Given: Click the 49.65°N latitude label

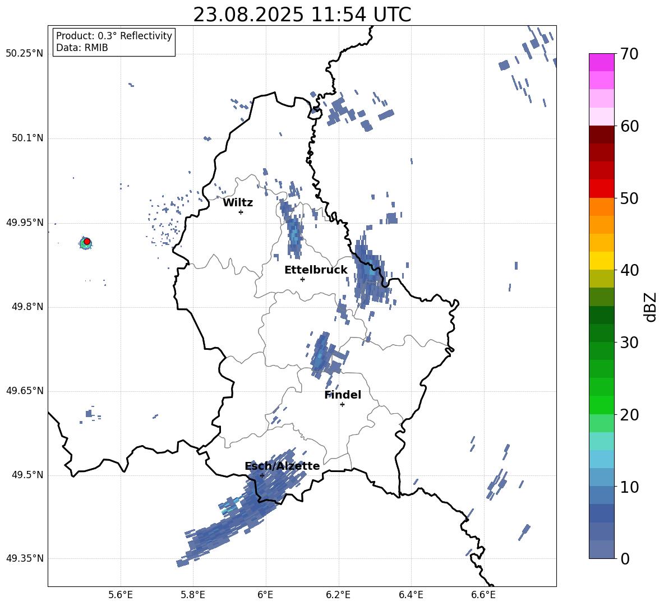Looking at the screenshot, I should coord(25,391).
